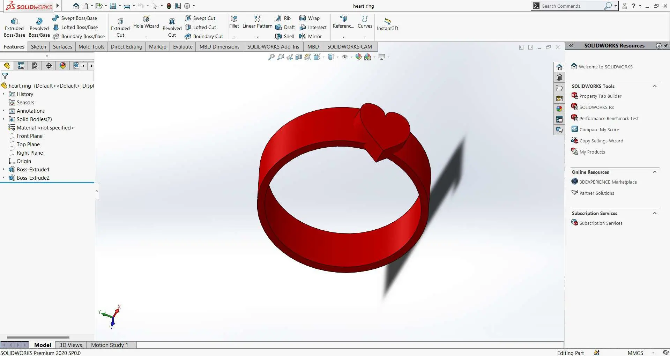Select the Mirror feature tool
The width and height of the screenshot is (670, 356).
311,36
